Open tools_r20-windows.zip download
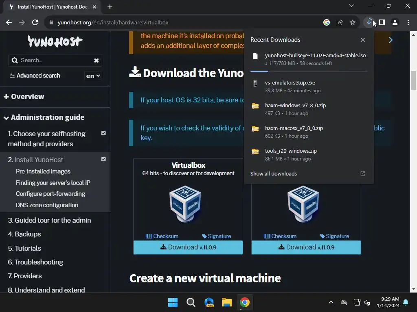417x312 pixels. 309,155
